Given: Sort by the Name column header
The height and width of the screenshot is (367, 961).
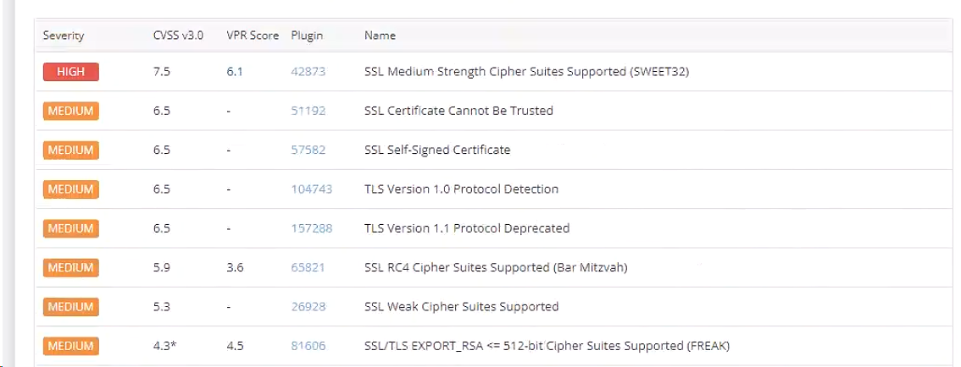Looking at the screenshot, I should [380, 36].
